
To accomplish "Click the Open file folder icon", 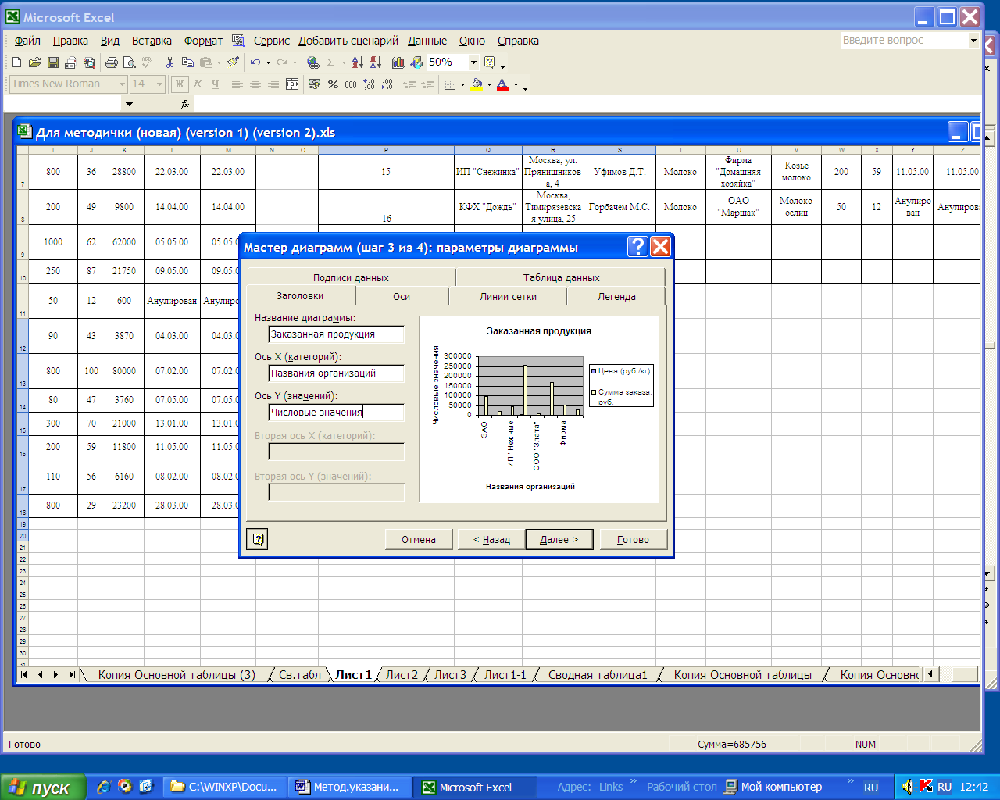I will pos(34,62).
